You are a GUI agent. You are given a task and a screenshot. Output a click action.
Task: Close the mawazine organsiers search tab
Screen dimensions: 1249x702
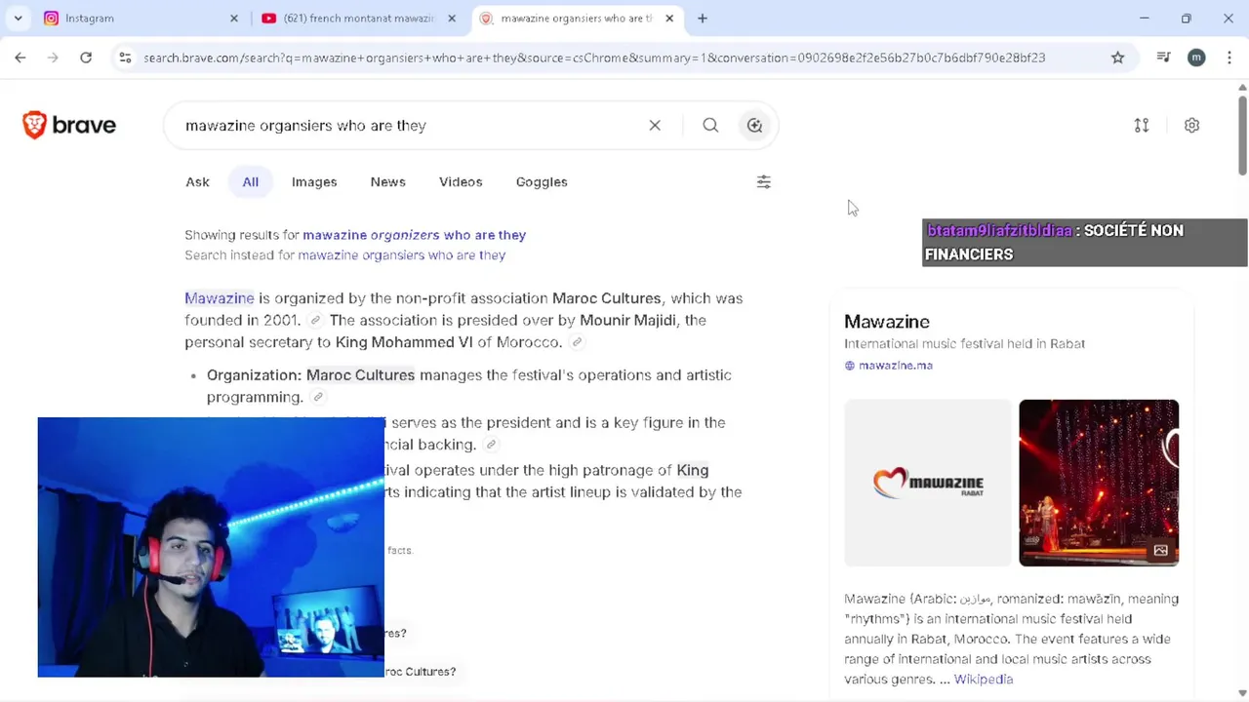point(669,18)
